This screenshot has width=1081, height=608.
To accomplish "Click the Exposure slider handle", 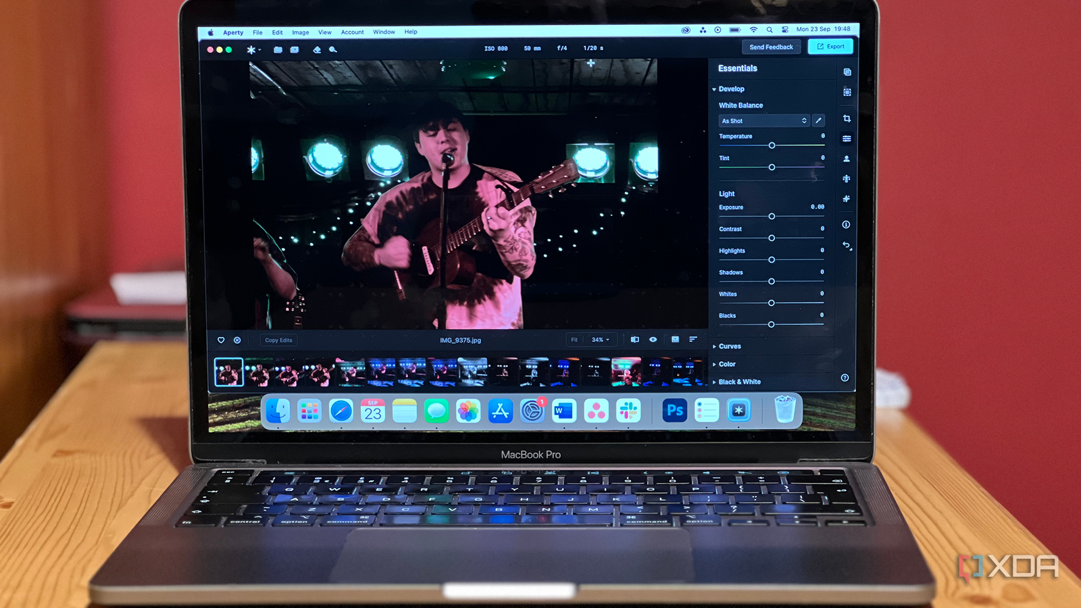I will [x=772, y=216].
